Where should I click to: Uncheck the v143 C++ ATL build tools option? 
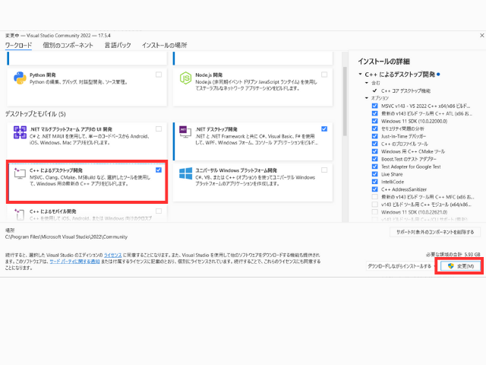374,113
